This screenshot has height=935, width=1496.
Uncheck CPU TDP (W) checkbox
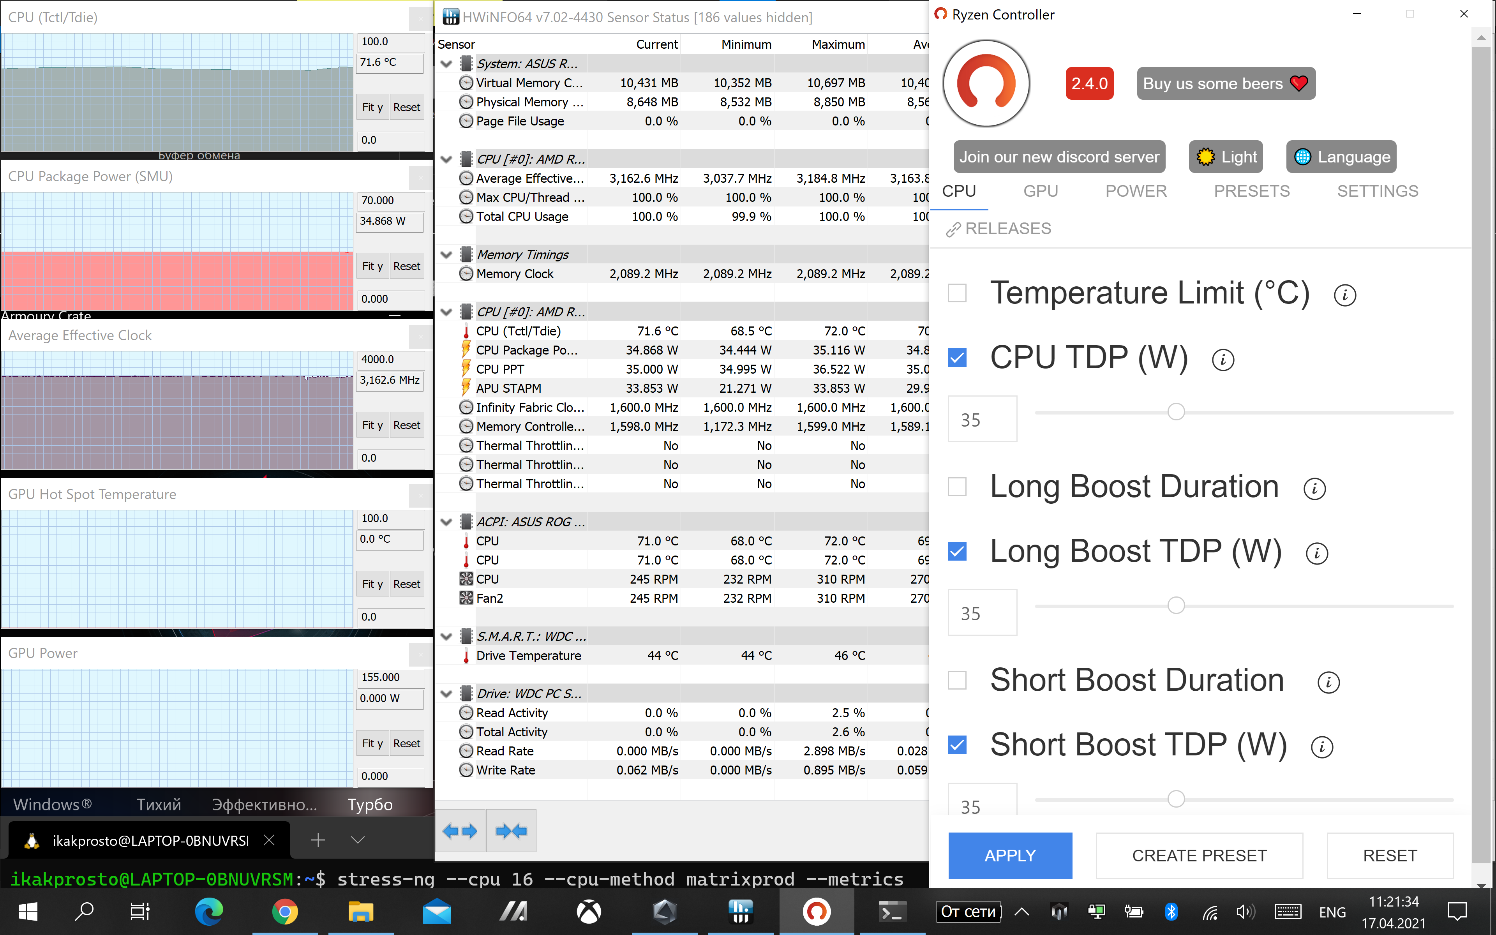[957, 357]
